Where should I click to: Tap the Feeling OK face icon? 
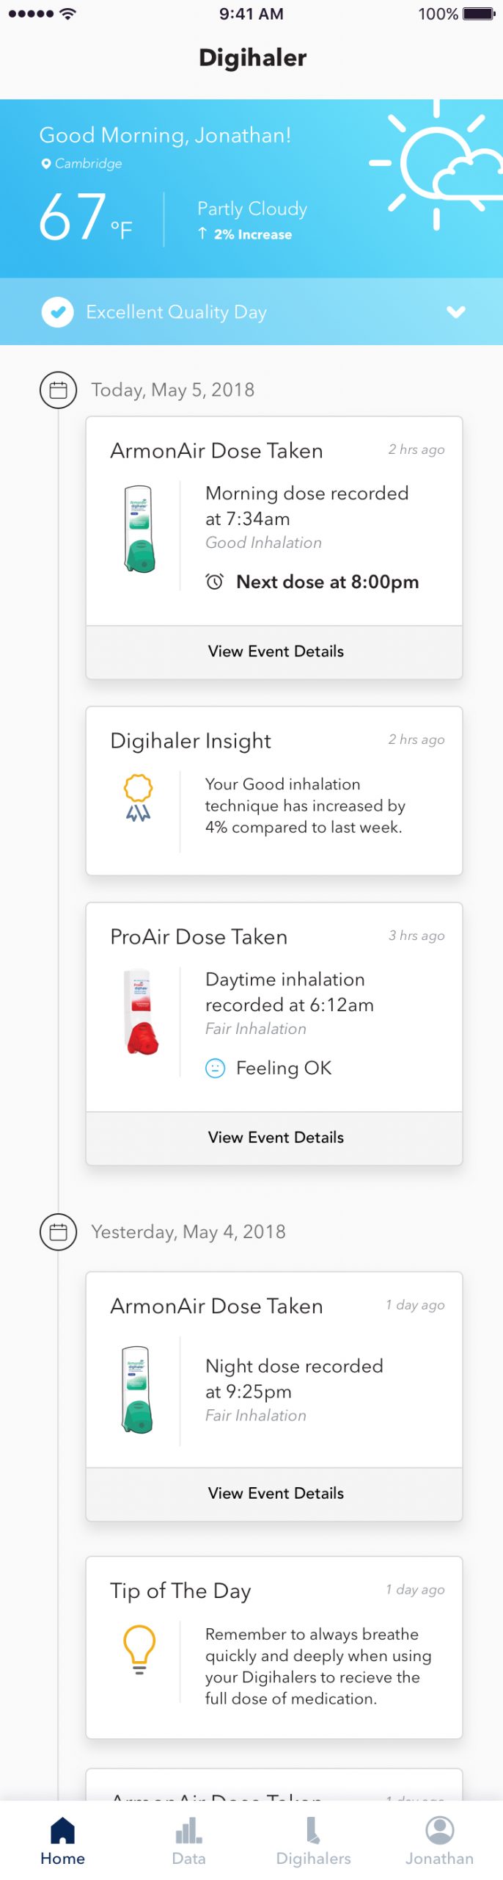click(x=215, y=1068)
